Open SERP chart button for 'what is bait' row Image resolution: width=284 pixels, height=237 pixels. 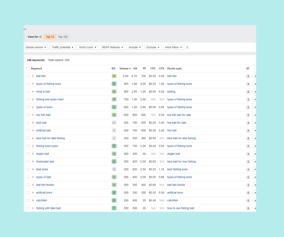click(255, 92)
